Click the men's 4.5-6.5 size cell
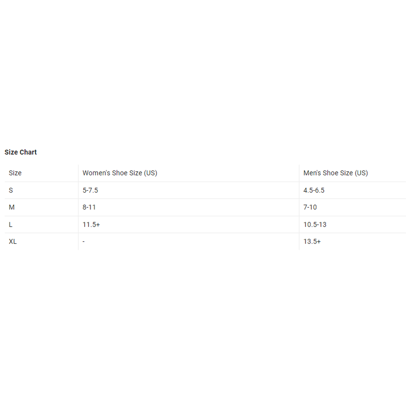The width and height of the screenshot is (406, 406). click(314, 190)
